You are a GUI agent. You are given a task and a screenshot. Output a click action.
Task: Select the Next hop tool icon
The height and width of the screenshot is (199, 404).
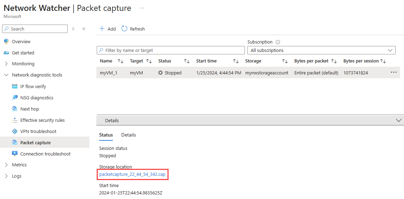point(15,109)
